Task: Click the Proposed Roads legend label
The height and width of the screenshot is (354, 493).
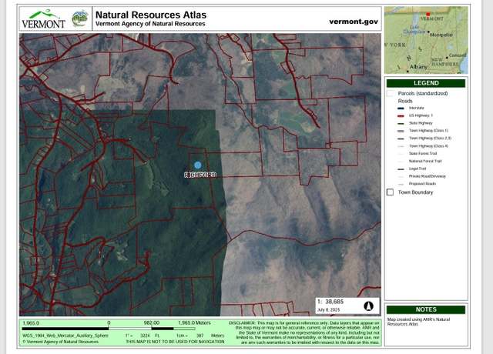Action: [422, 184]
